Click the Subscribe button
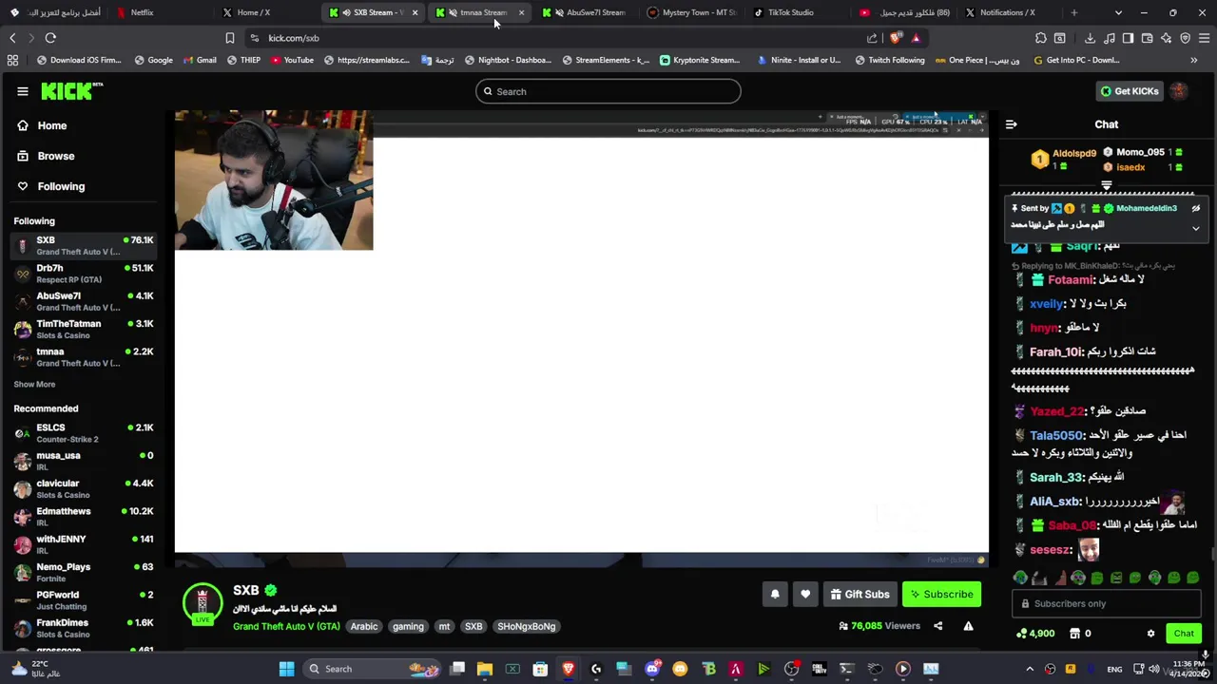This screenshot has width=1217, height=684. pos(941,595)
